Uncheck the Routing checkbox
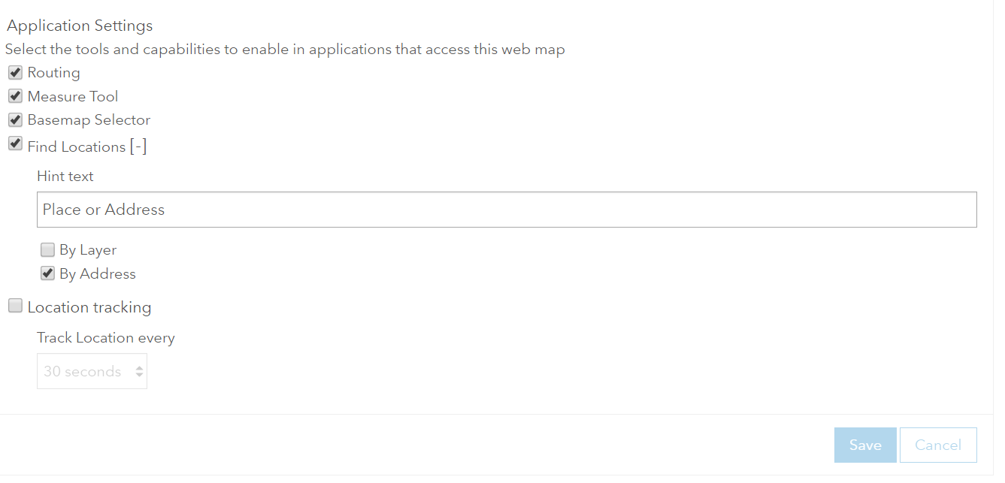1005x483 pixels. (15, 73)
